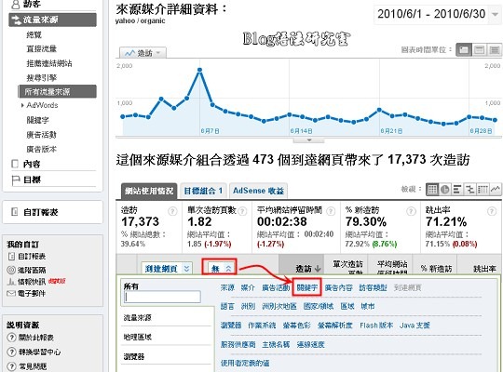Click the dimension search box under 所有
The width and height of the screenshot is (503, 372).
(x=163, y=297)
